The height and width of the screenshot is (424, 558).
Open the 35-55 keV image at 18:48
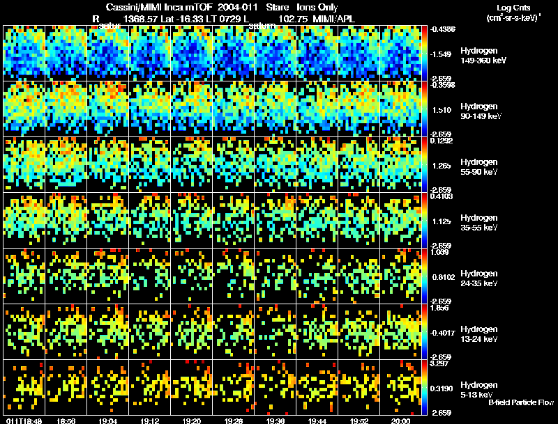tap(24, 220)
